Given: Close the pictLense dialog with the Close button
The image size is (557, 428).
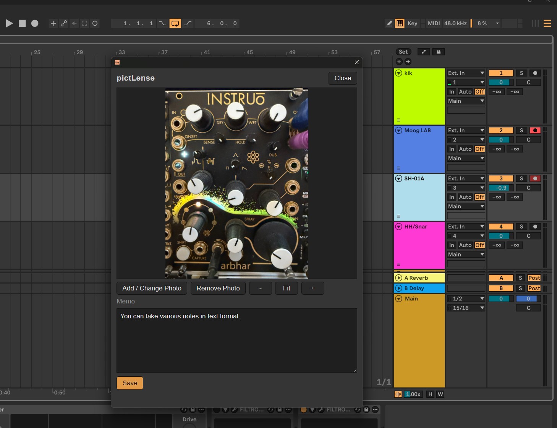Looking at the screenshot, I should click(x=343, y=78).
